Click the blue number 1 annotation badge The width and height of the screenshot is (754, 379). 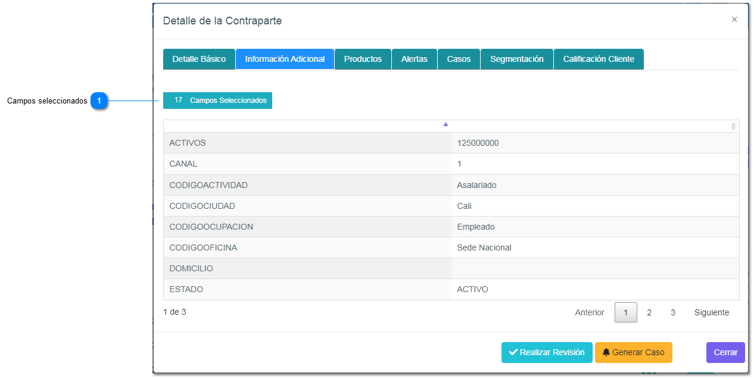point(99,101)
